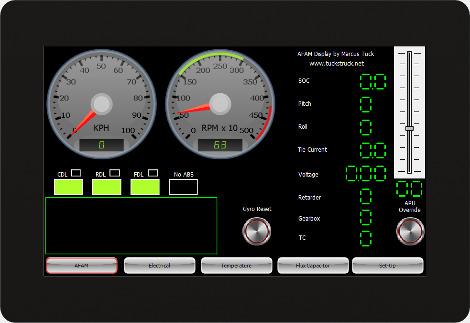Click the APU Override round metal button
The width and height of the screenshot is (470, 323).
410,231
